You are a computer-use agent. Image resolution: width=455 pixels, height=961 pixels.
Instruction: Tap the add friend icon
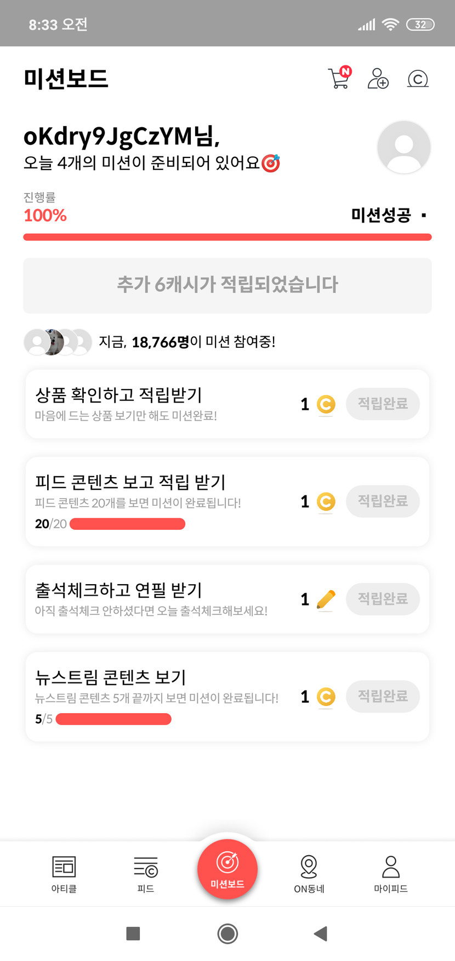pyautogui.click(x=378, y=79)
